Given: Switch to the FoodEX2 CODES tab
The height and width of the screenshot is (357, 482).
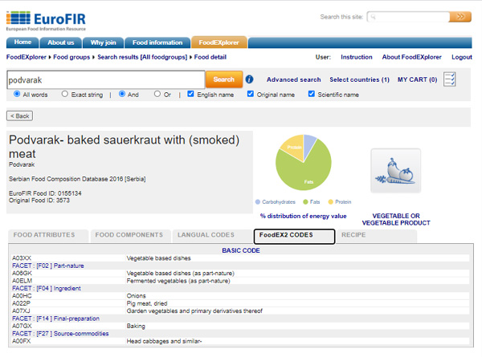Looking at the screenshot, I should pyautogui.click(x=294, y=237).
